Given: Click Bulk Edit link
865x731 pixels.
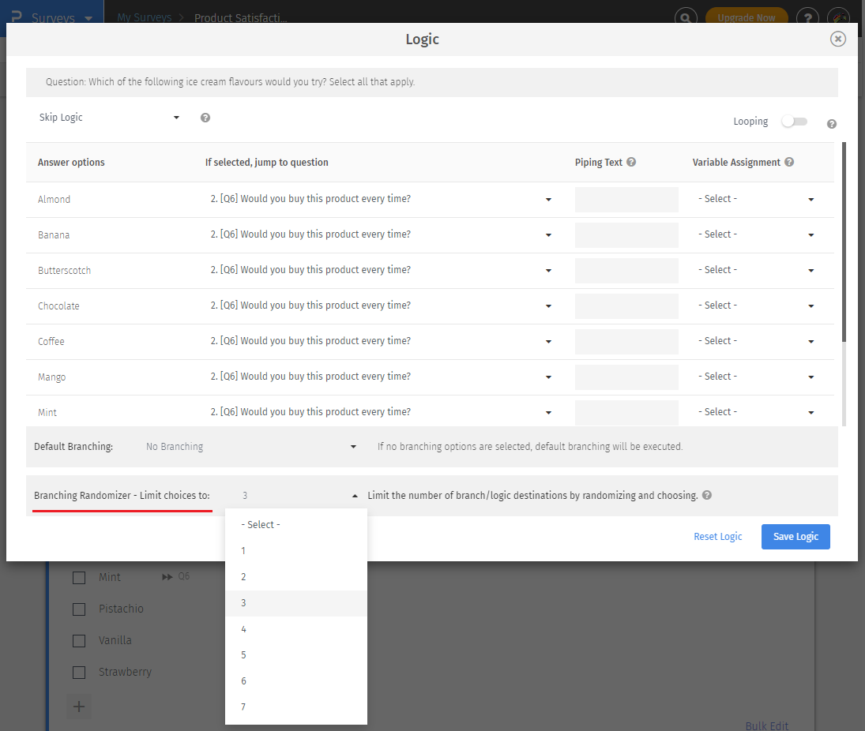Looking at the screenshot, I should click(767, 725).
